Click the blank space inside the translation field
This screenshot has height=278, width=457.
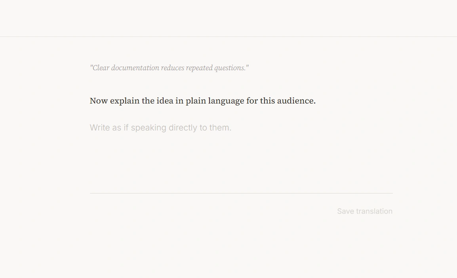click(x=241, y=167)
